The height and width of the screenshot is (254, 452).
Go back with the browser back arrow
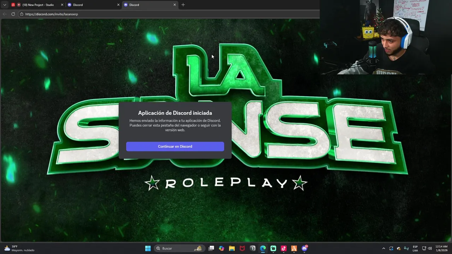click(x=5, y=14)
